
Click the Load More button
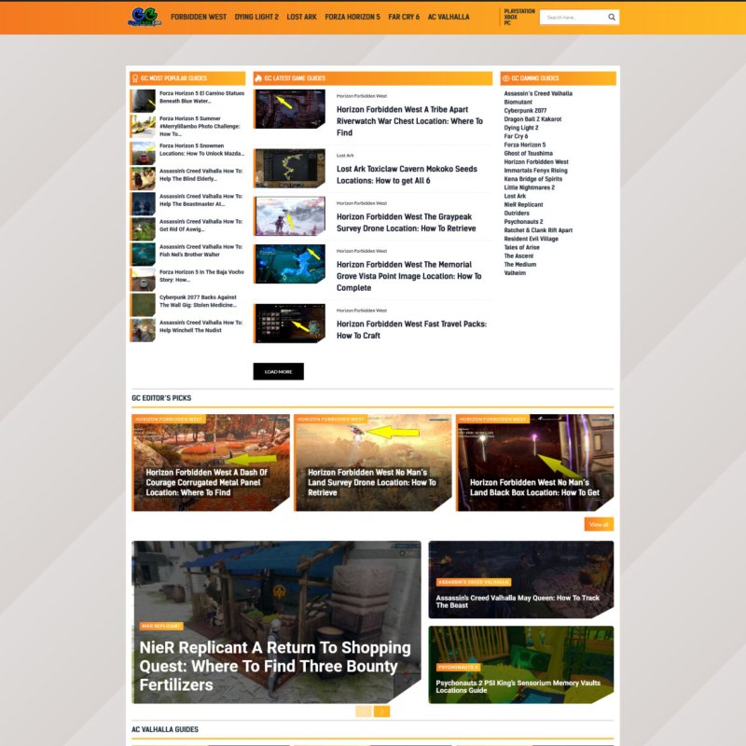tap(278, 371)
